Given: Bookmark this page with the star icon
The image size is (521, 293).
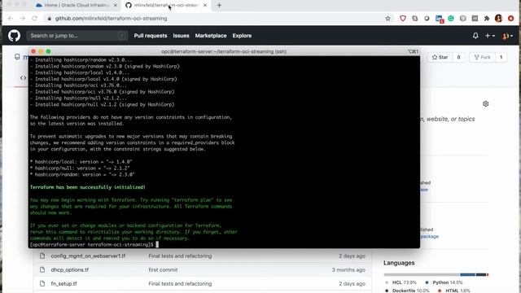Looking at the screenshot, I should (387, 19).
